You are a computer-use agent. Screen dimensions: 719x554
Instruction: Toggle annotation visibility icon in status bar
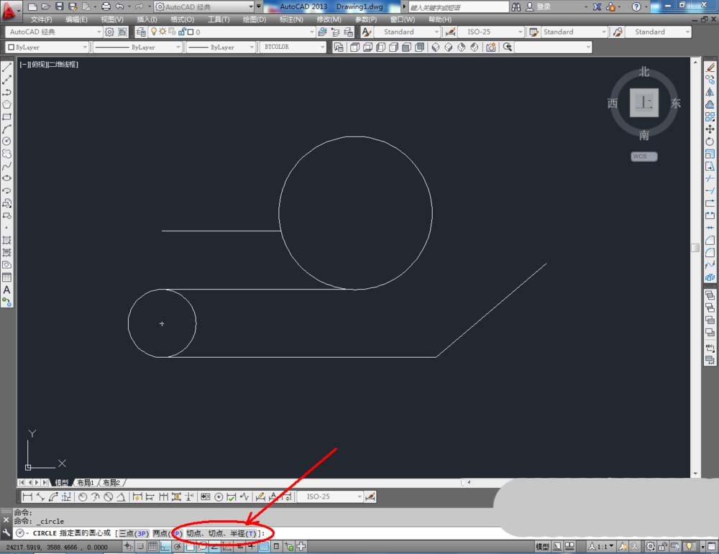click(x=623, y=546)
